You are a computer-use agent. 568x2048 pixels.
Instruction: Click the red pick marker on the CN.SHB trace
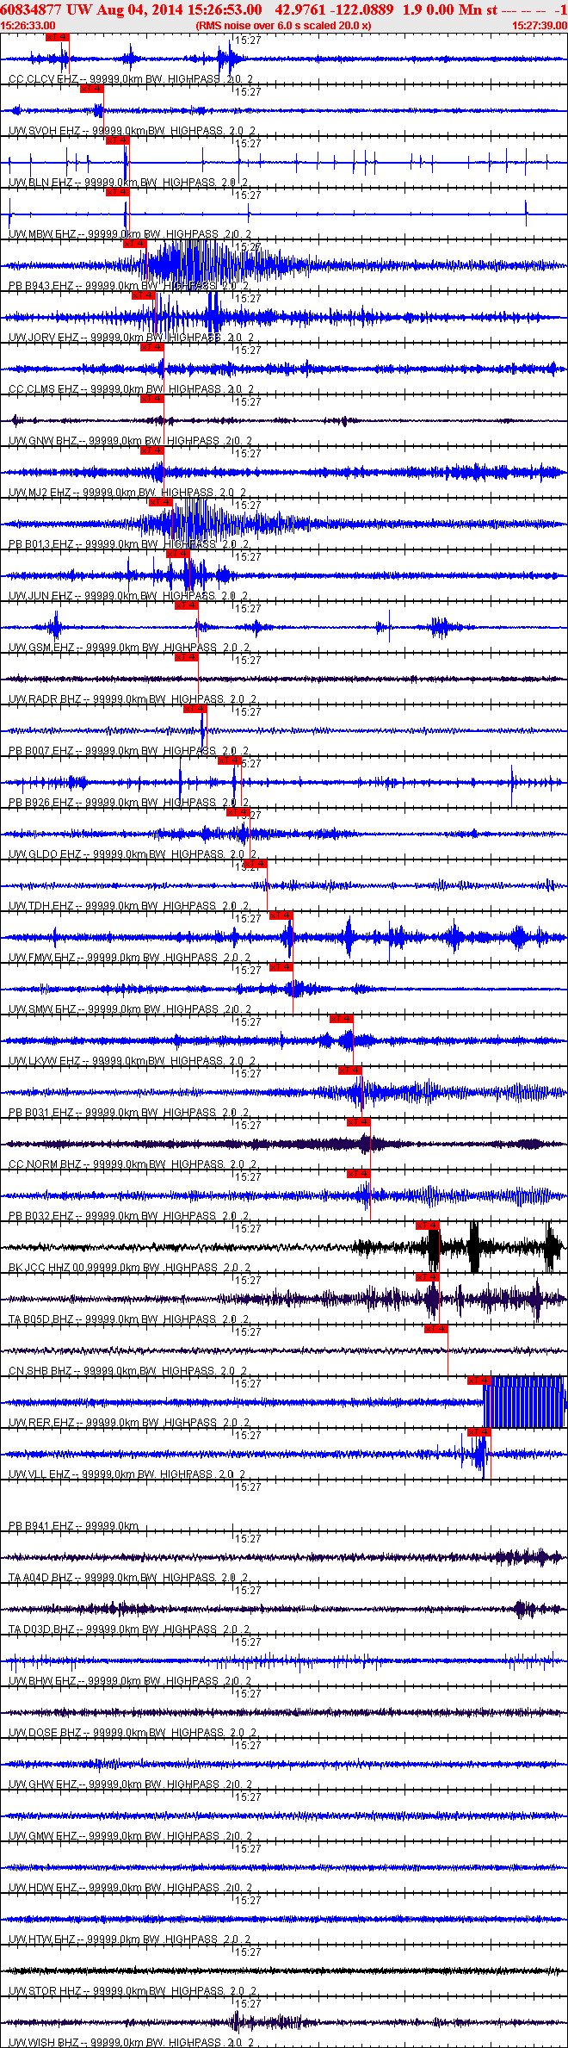click(435, 1329)
